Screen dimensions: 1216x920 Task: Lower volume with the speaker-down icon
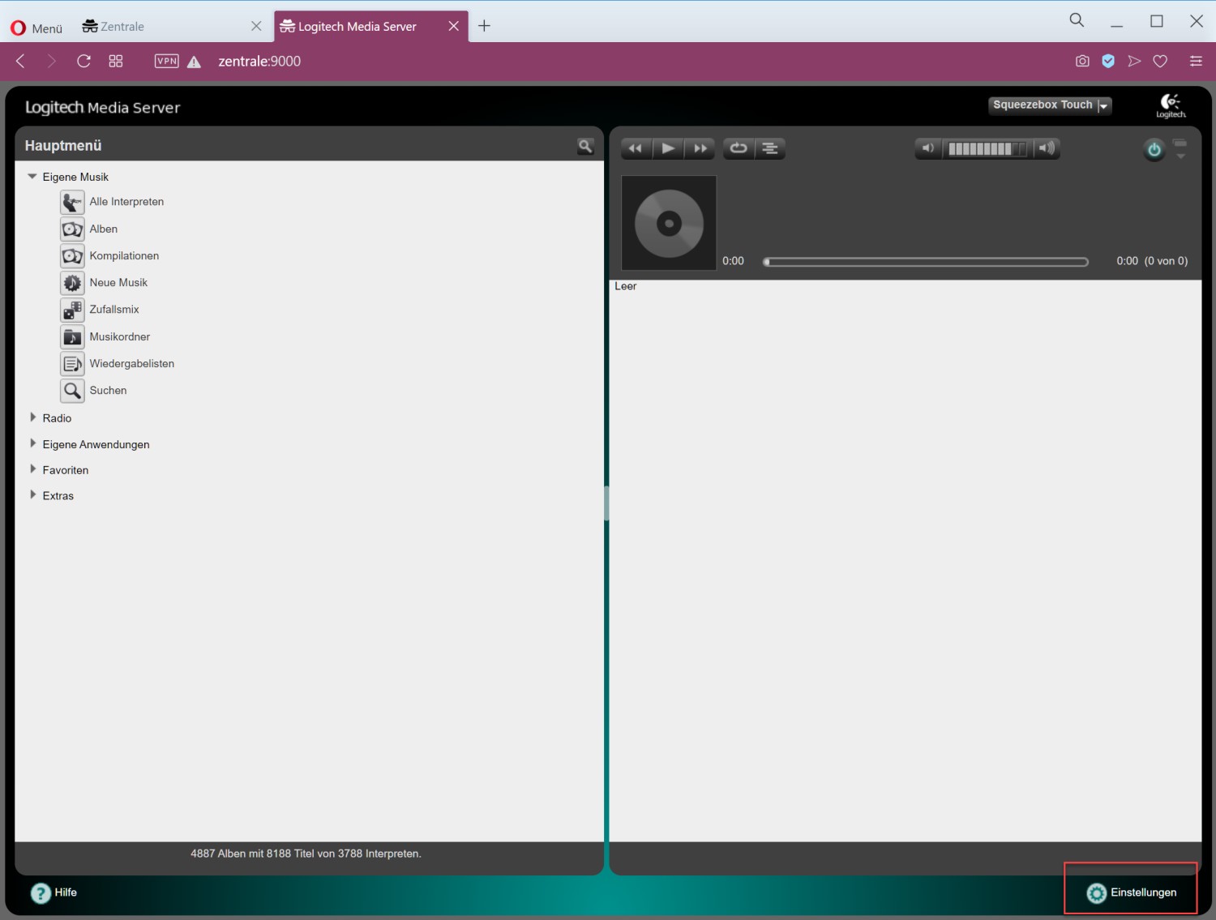928,148
